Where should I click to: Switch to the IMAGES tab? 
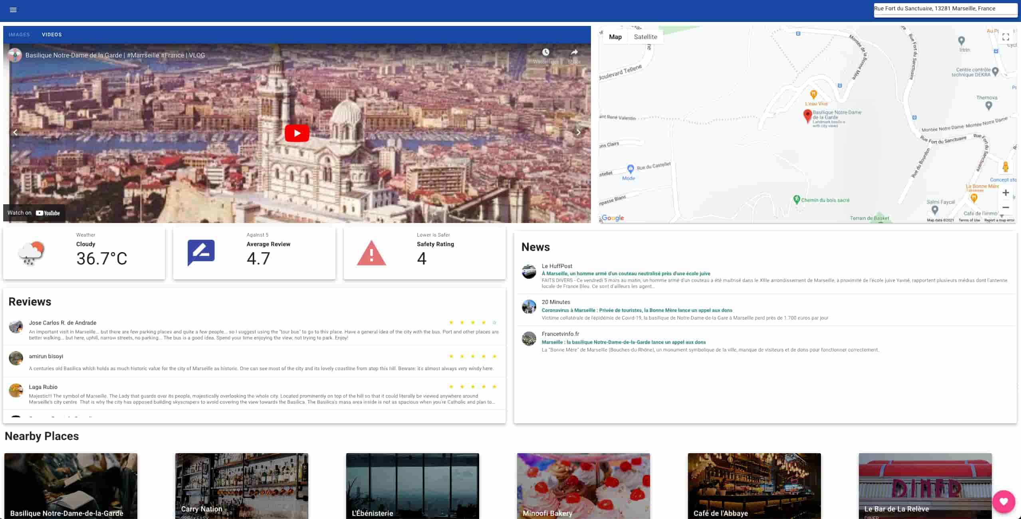tap(19, 35)
